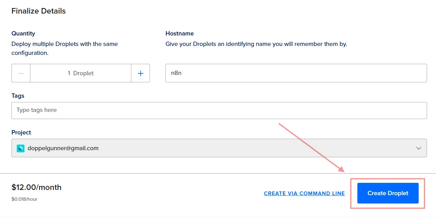Screen dimensions: 436x218
Task: Click the Finalize Details heading
Action: pos(38,11)
